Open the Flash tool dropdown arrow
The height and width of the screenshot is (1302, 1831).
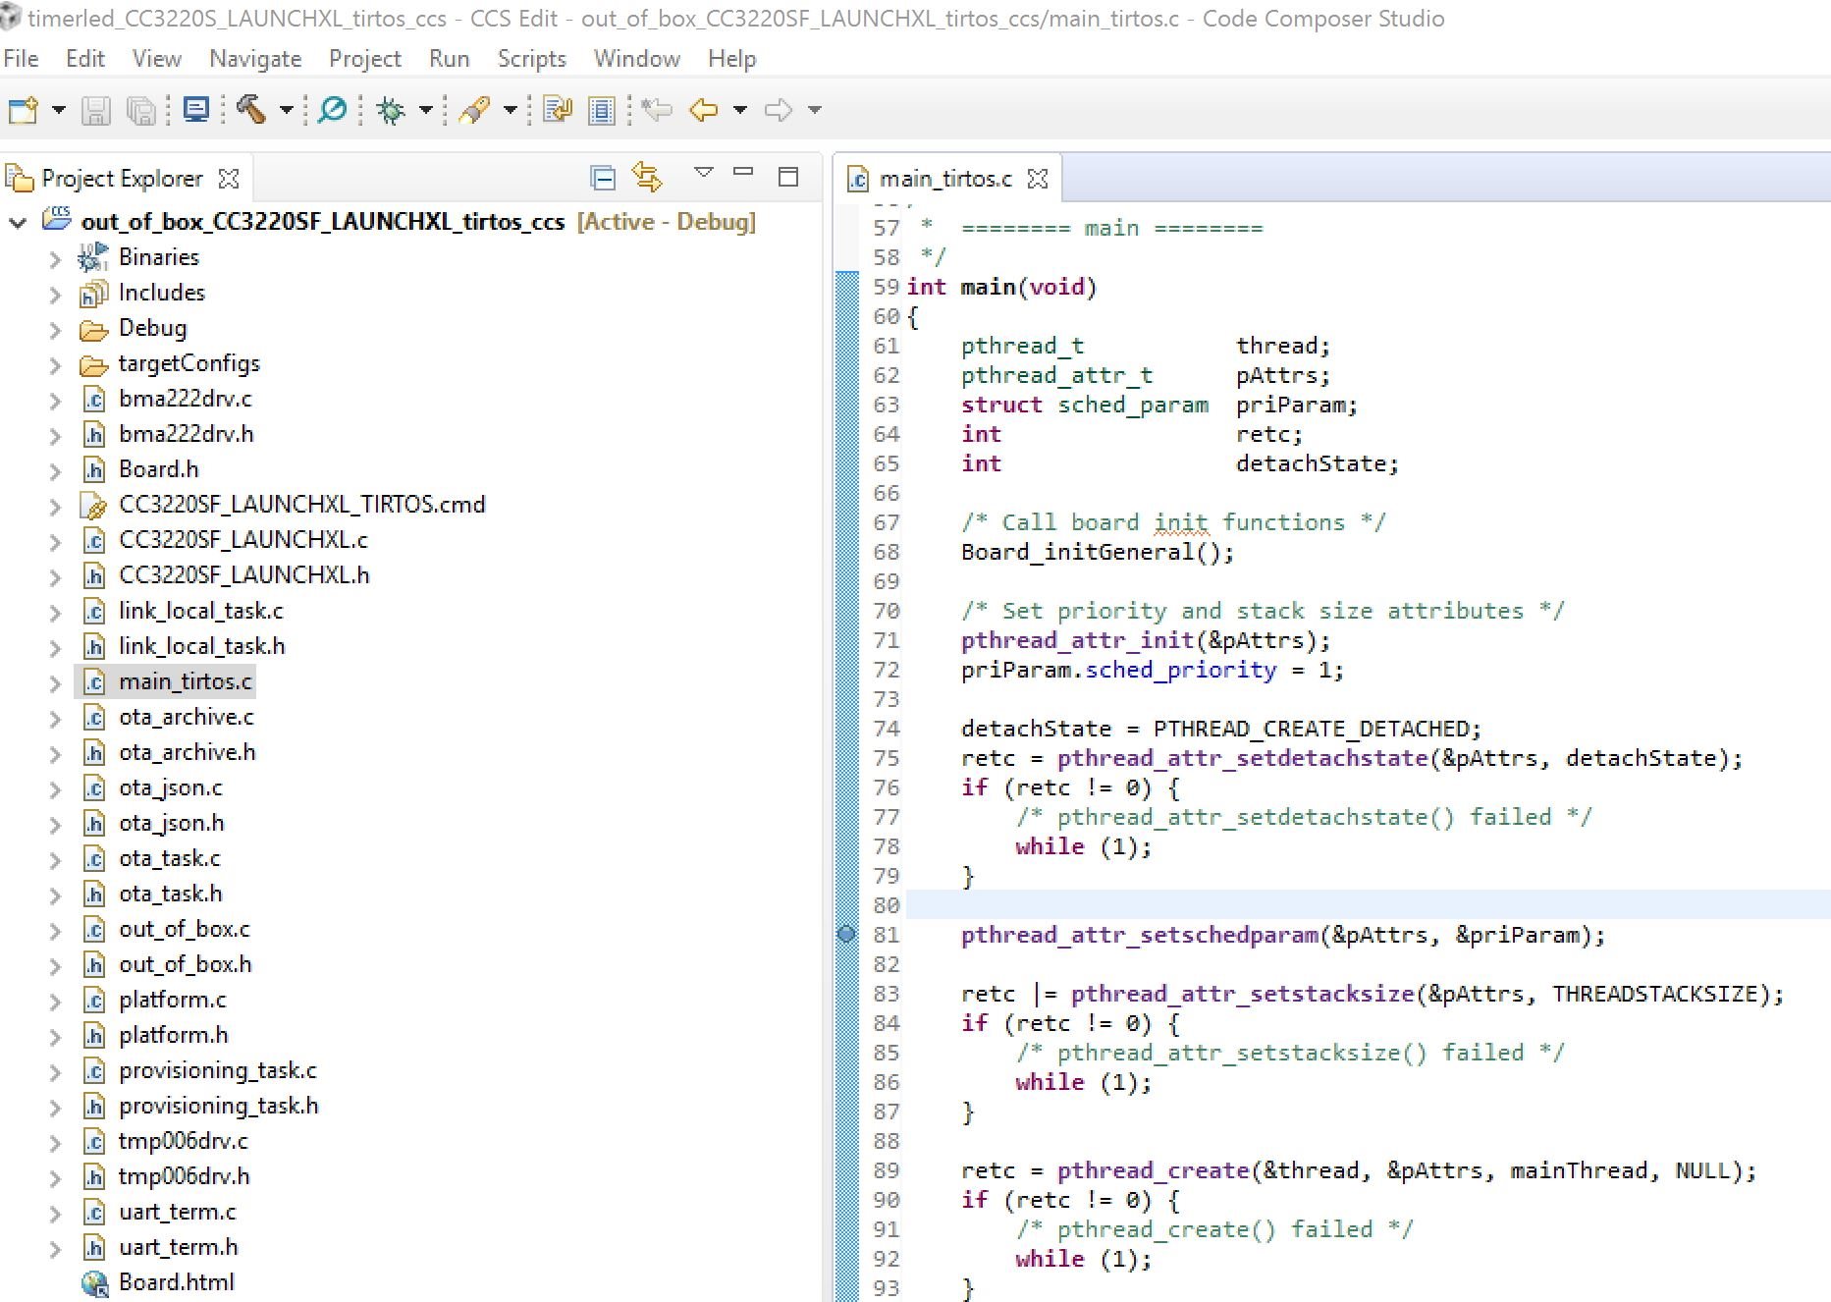[511, 110]
